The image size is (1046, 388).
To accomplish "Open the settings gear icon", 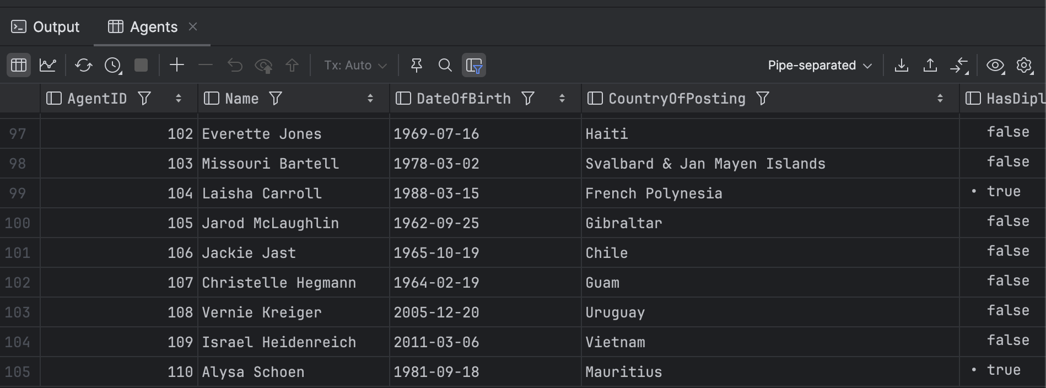I will tap(1024, 65).
